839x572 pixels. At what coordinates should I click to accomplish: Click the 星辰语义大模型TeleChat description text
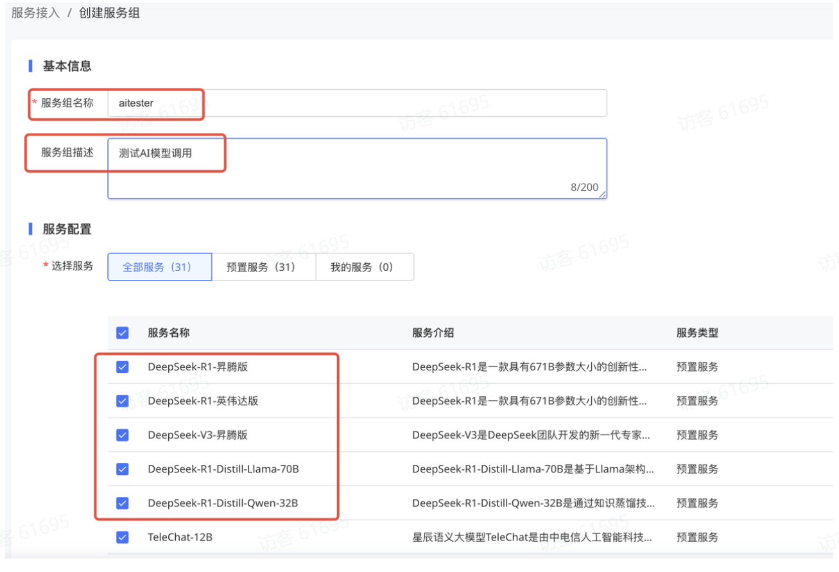(x=532, y=537)
